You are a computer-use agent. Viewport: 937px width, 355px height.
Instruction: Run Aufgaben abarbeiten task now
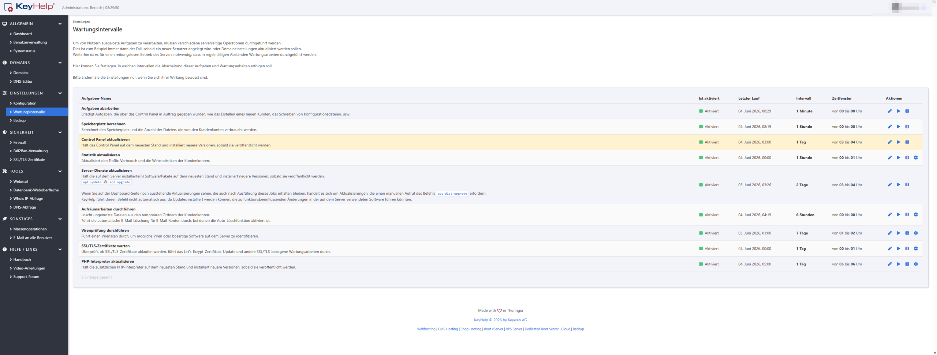899,111
